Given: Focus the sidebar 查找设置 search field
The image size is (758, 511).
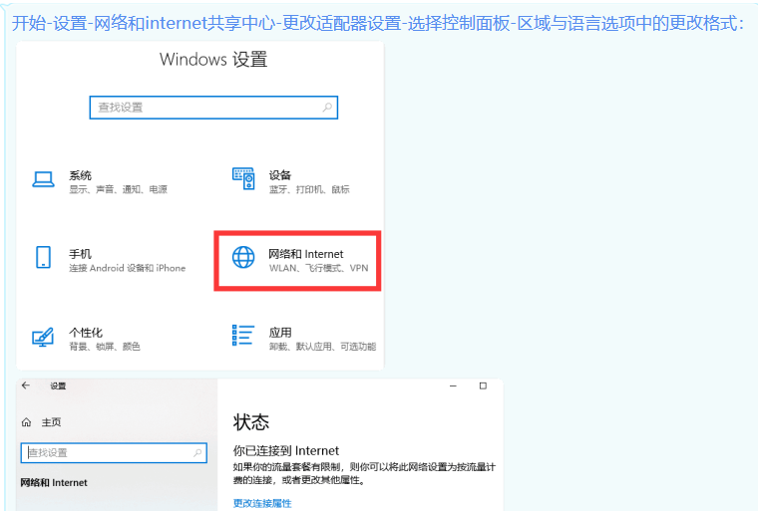Looking at the screenshot, I should tap(114, 453).
